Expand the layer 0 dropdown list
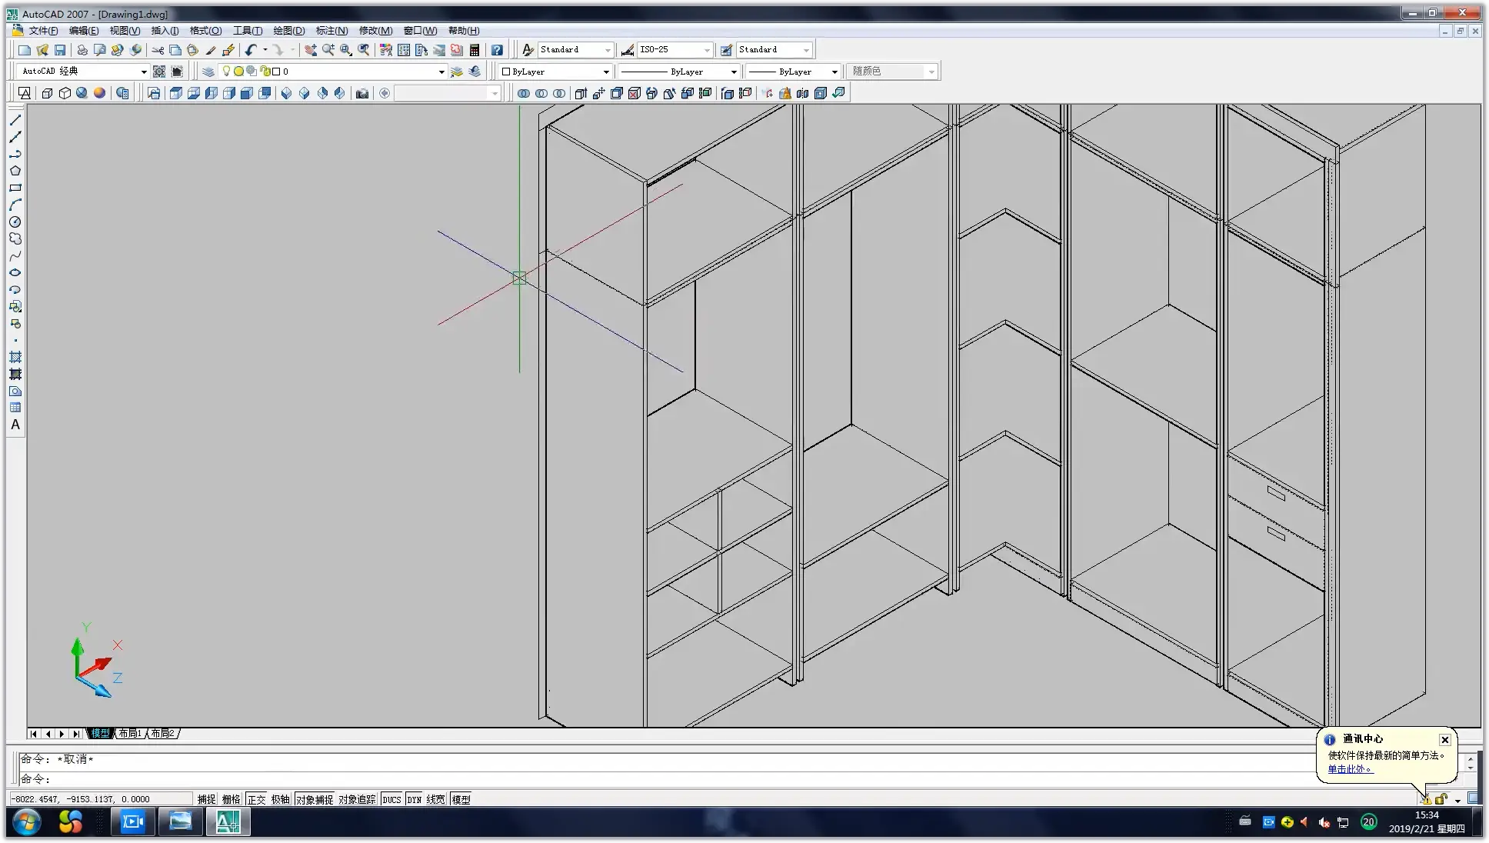Viewport: 1489px width, 843px height. pos(441,72)
